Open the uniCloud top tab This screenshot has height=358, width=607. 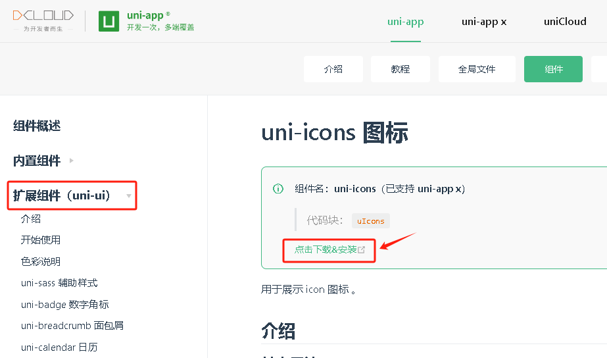point(565,21)
